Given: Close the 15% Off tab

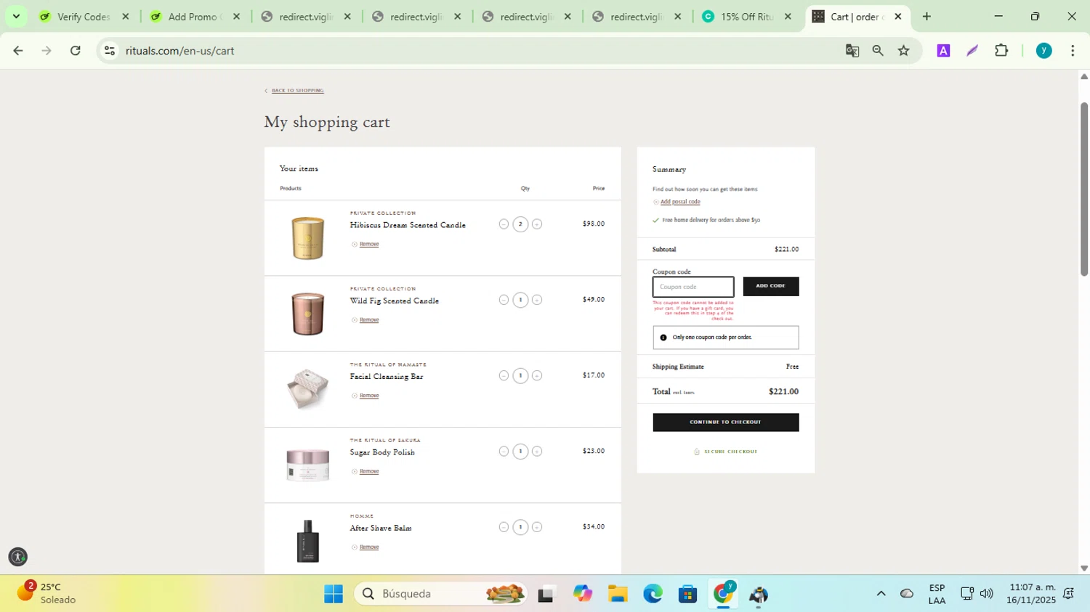Looking at the screenshot, I should click(x=788, y=16).
